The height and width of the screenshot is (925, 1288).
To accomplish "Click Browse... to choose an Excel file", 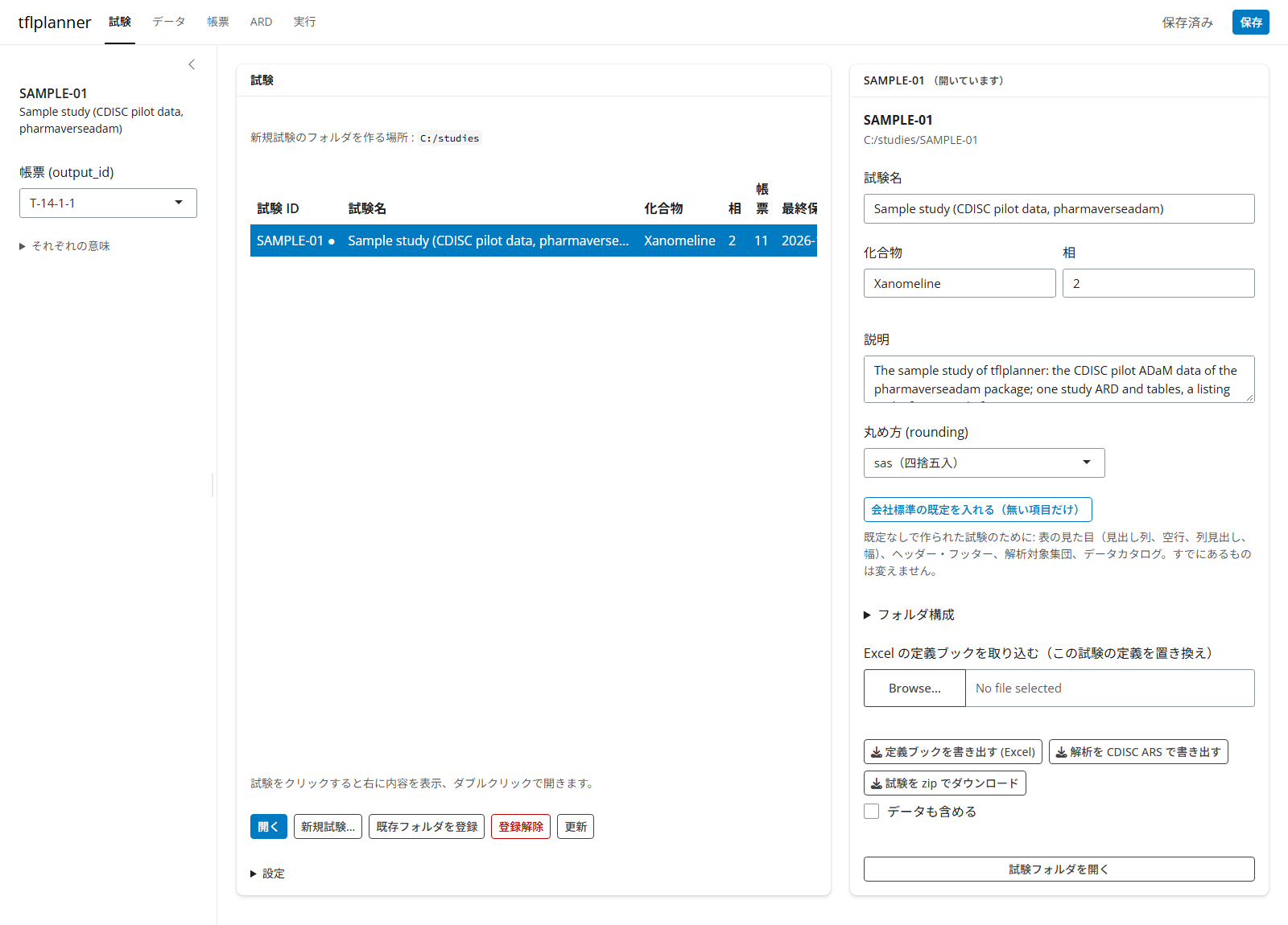I will click(x=914, y=689).
